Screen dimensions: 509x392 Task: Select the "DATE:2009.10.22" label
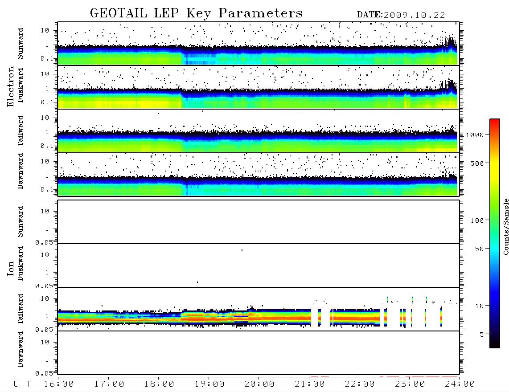401,15
